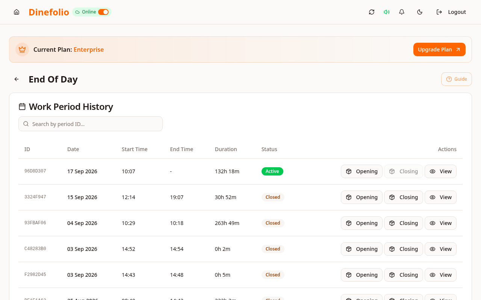Screen dimensions: 481x300
Task: Open the Closing report for C48283B0
Action: point(404,249)
